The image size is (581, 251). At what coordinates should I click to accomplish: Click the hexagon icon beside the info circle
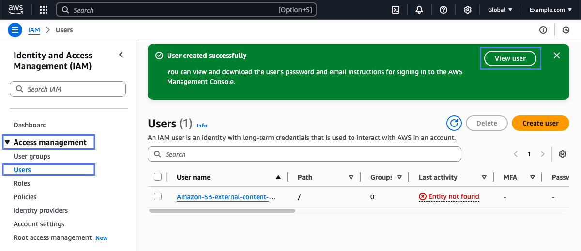pos(566,30)
